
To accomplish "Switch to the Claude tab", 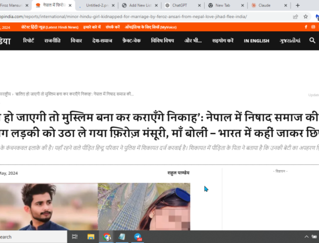I will coord(264,5).
